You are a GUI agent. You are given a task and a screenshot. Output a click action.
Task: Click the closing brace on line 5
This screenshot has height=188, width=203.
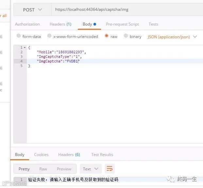29,66
